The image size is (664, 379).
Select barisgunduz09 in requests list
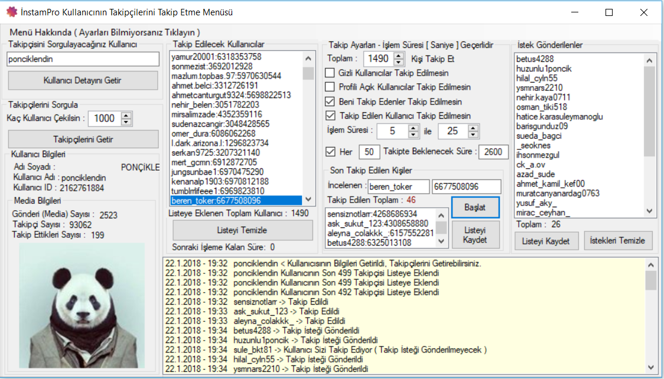point(578,126)
